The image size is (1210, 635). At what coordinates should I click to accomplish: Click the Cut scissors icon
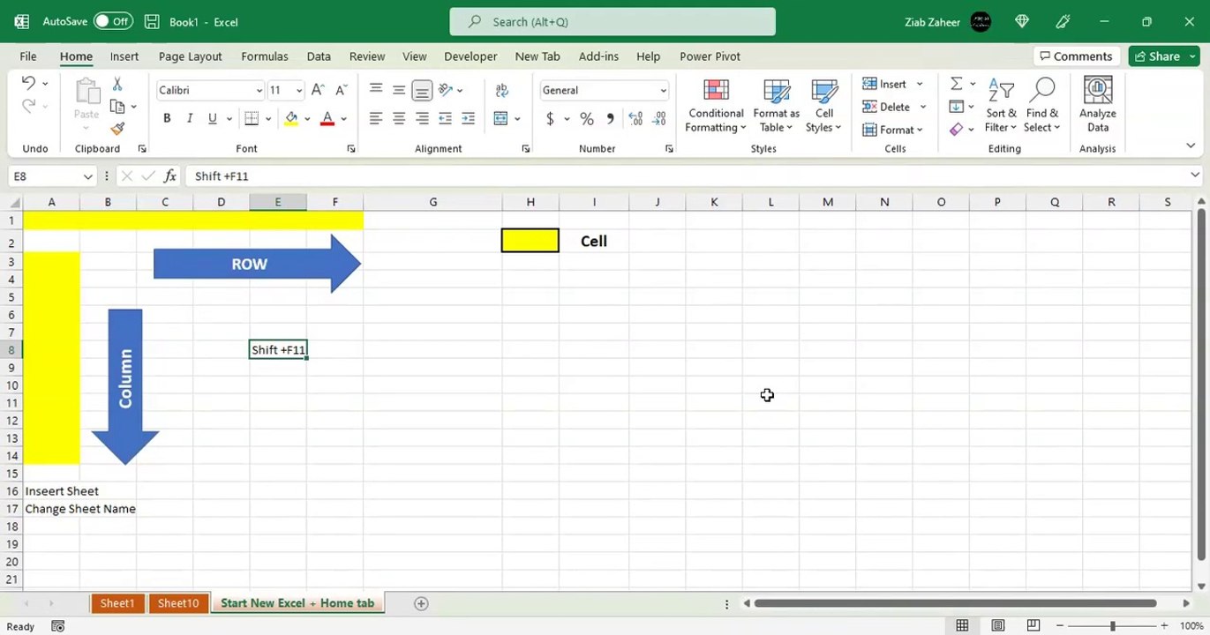(x=116, y=84)
